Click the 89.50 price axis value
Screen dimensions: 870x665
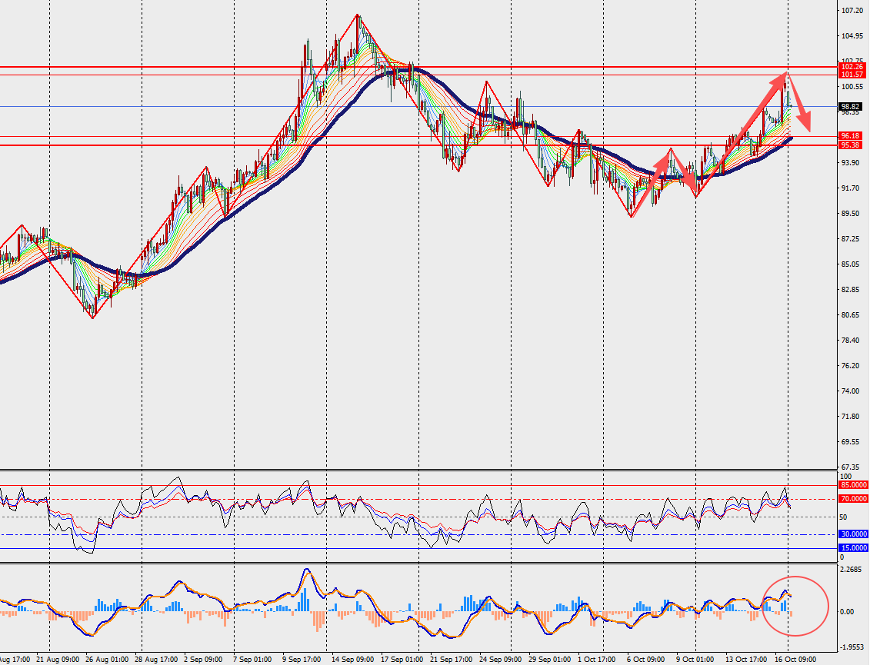851,214
